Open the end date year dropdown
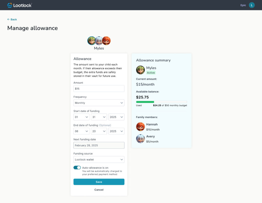The image size is (262, 203). point(116,131)
